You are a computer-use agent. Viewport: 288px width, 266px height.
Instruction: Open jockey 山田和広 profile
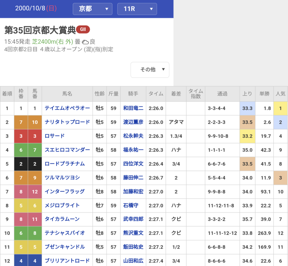pyautogui.click(x=133, y=261)
